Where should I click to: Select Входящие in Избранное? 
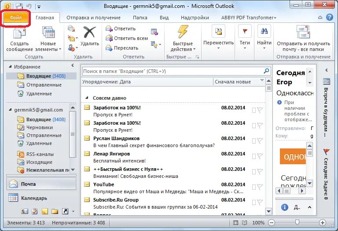(x=41, y=76)
